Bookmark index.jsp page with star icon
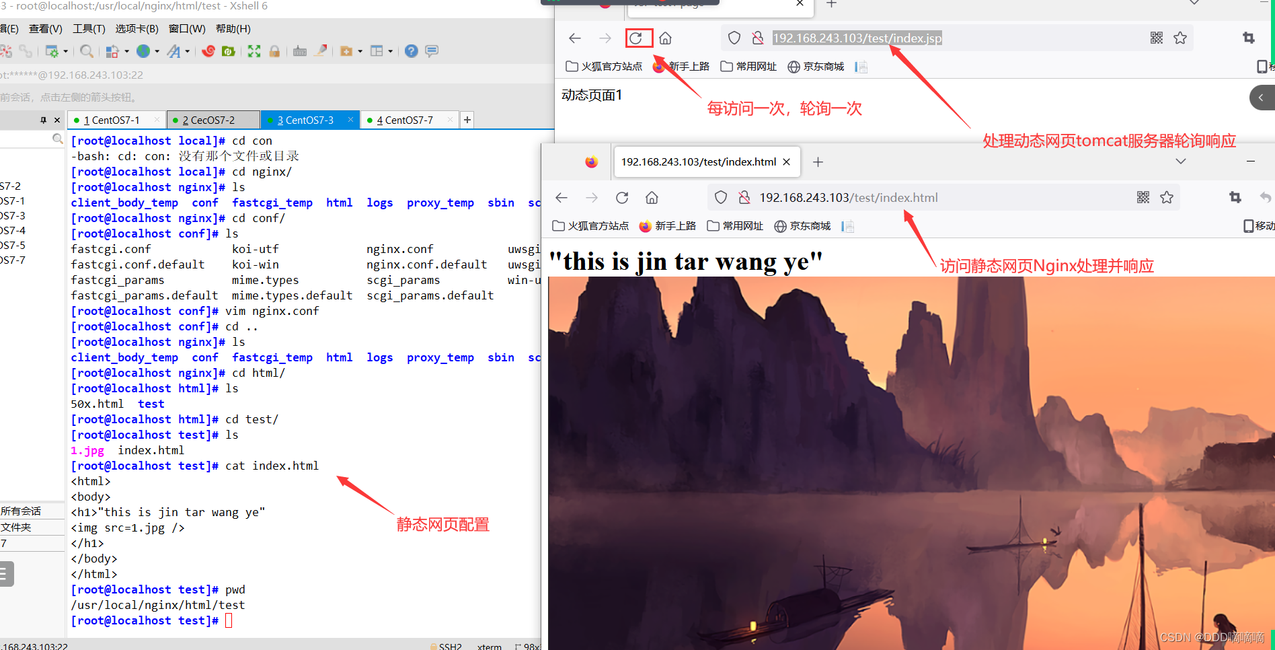The width and height of the screenshot is (1275, 650). (x=1180, y=38)
